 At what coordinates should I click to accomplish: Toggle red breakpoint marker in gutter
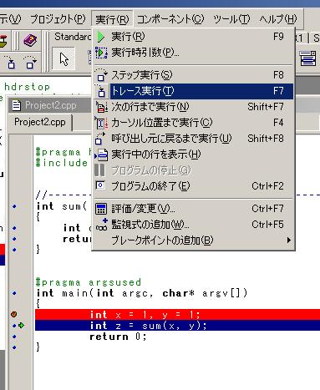[x=13, y=315]
